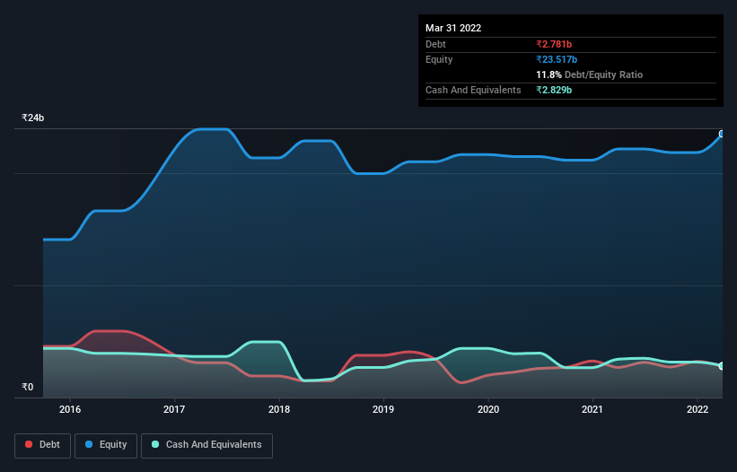Toggle Cash And Equivalents legend button
This screenshot has width=737, height=472.
coord(206,445)
